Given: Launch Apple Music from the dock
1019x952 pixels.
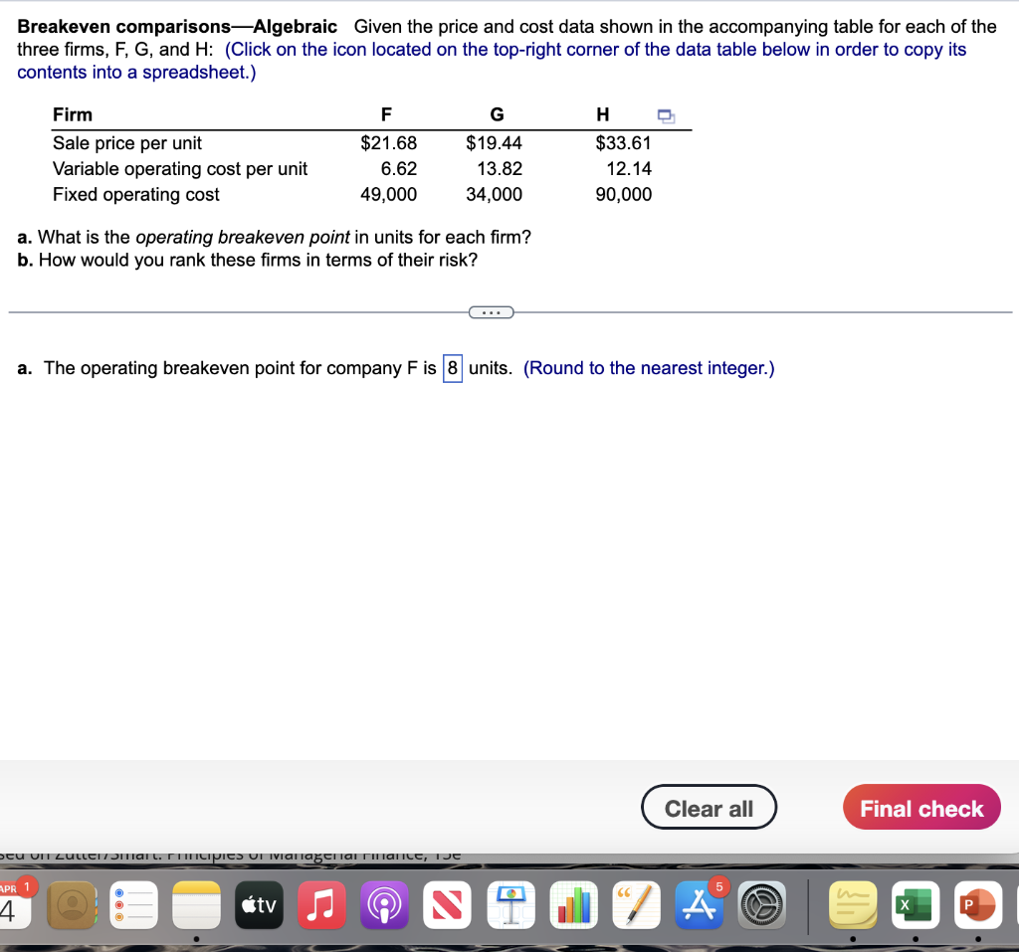Looking at the screenshot, I should (321, 905).
